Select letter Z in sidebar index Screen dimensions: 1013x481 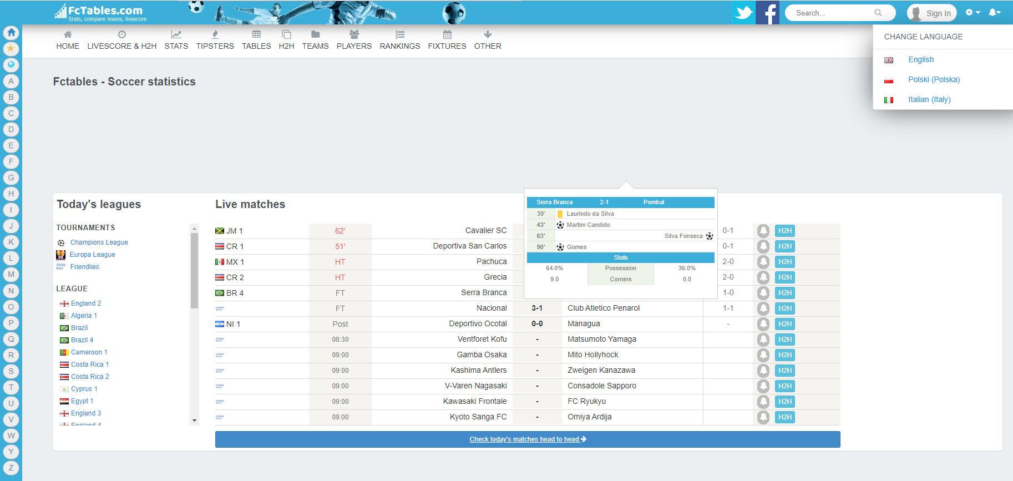[11, 468]
